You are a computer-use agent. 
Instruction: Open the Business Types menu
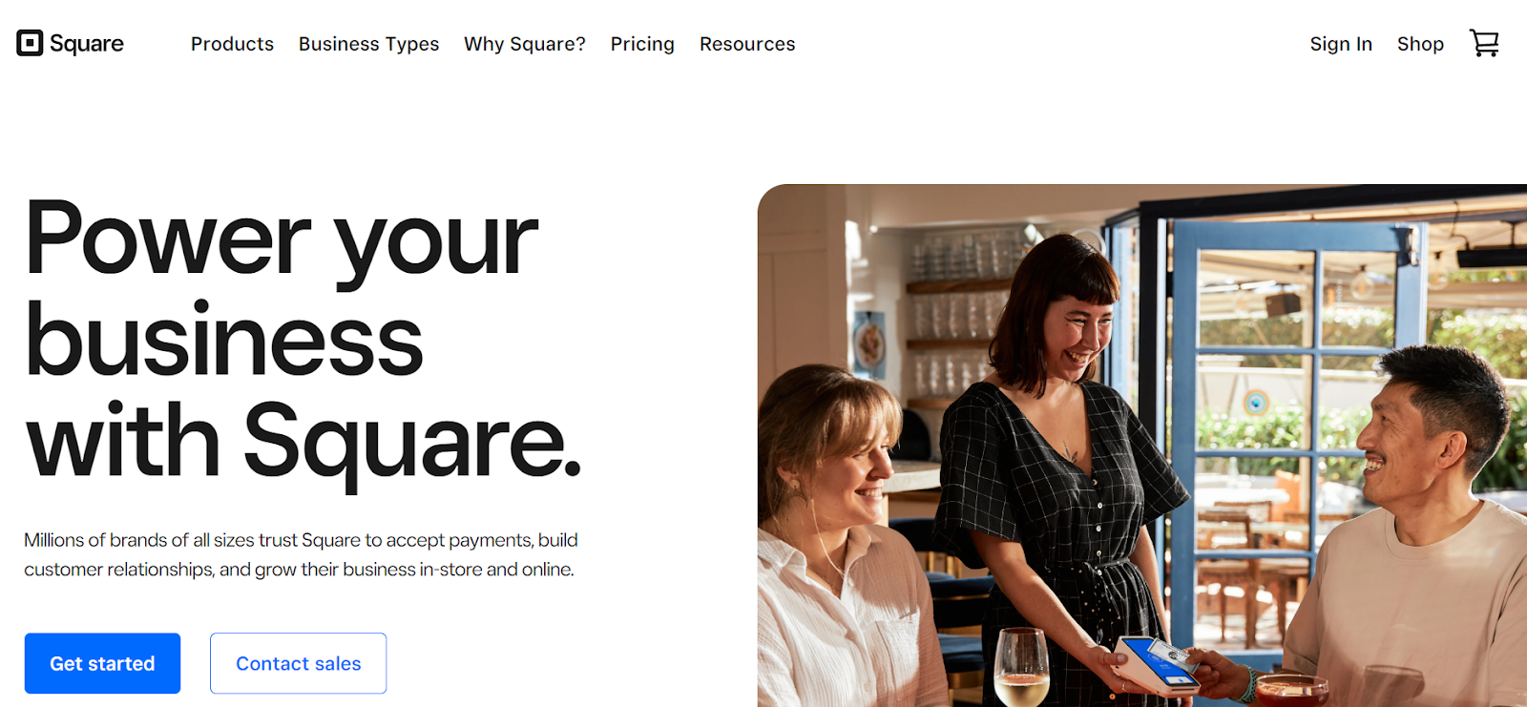tap(368, 44)
